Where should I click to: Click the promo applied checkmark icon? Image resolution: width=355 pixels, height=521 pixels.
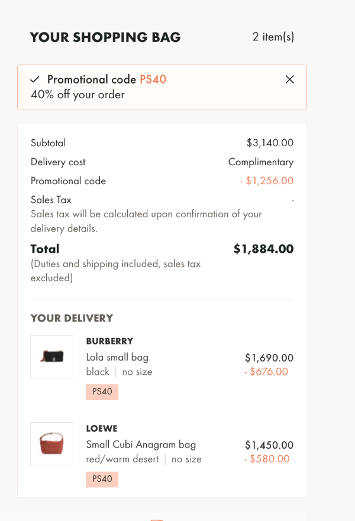pyautogui.click(x=35, y=79)
